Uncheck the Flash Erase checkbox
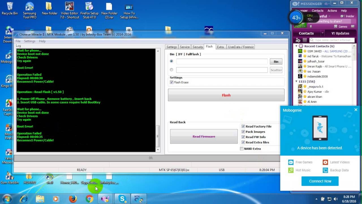Image resolution: width=362 pixels, height=204 pixels. tap(171, 82)
